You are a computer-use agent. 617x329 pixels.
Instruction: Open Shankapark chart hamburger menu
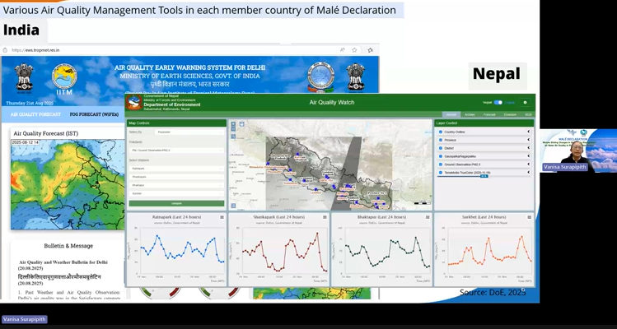coord(325,217)
